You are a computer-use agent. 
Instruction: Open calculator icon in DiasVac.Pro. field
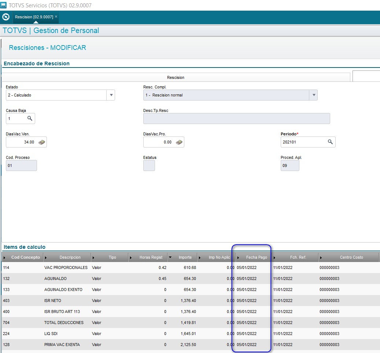pos(179,142)
